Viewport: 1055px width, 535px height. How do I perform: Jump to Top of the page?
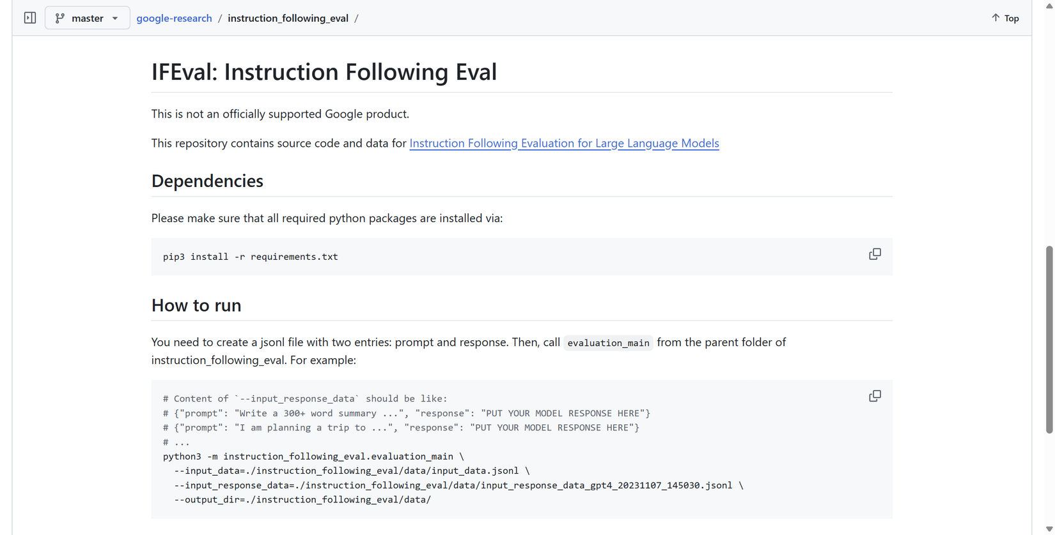click(x=1011, y=18)
